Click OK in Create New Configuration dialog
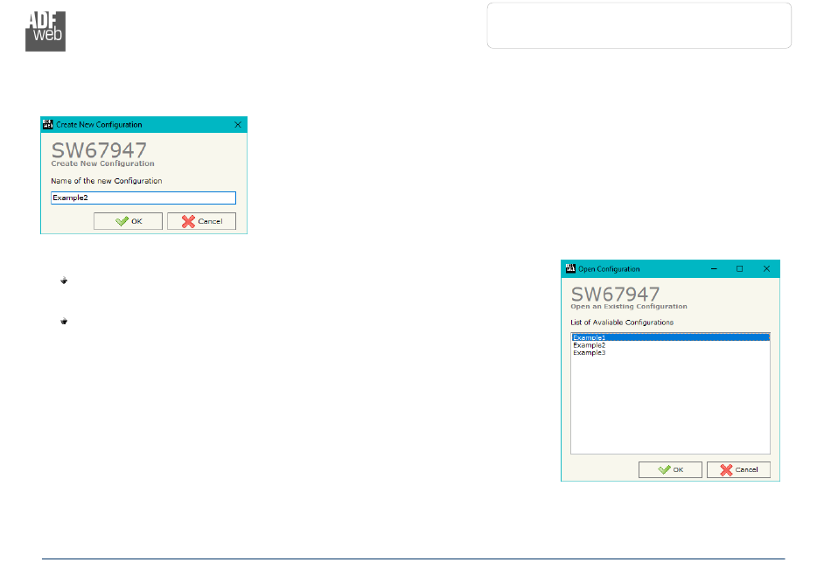The image size is (831, 576). (128, 221)
